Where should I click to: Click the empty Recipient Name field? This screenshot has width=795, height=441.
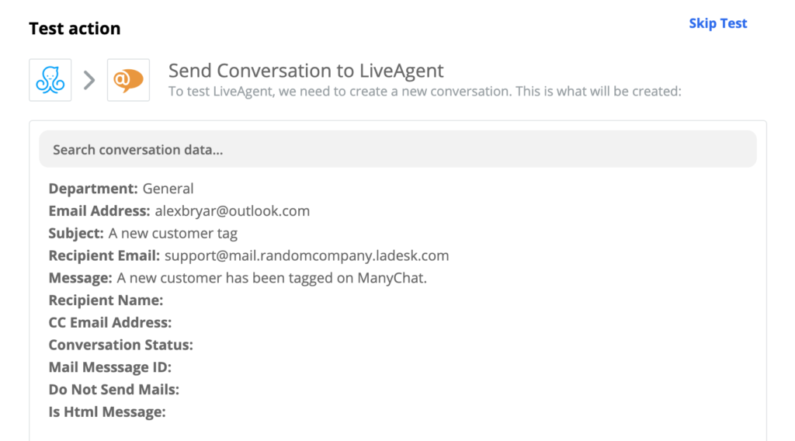point(106,300)
